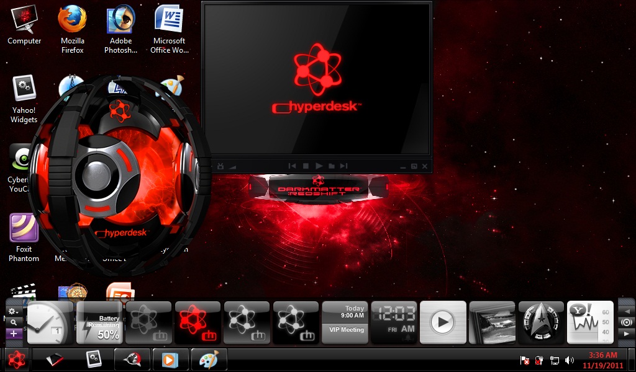Launch Paint from the taskbar palette icon

209,360
